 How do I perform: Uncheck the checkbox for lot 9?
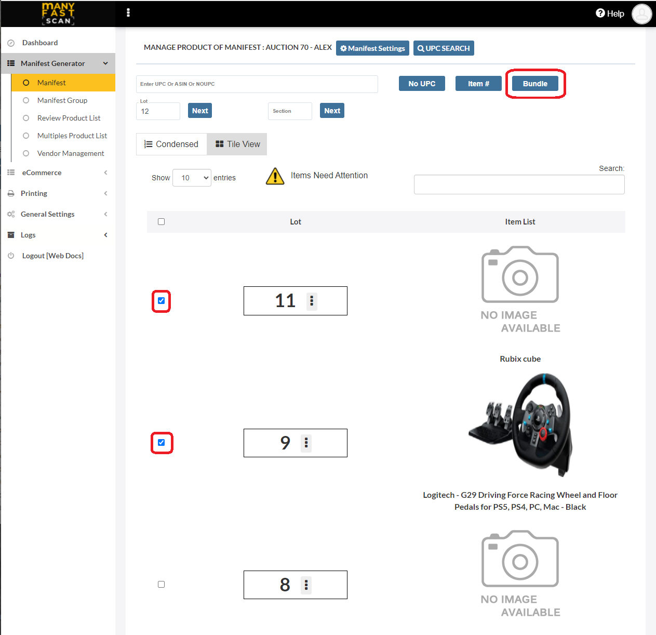click(x=161, y=442)
